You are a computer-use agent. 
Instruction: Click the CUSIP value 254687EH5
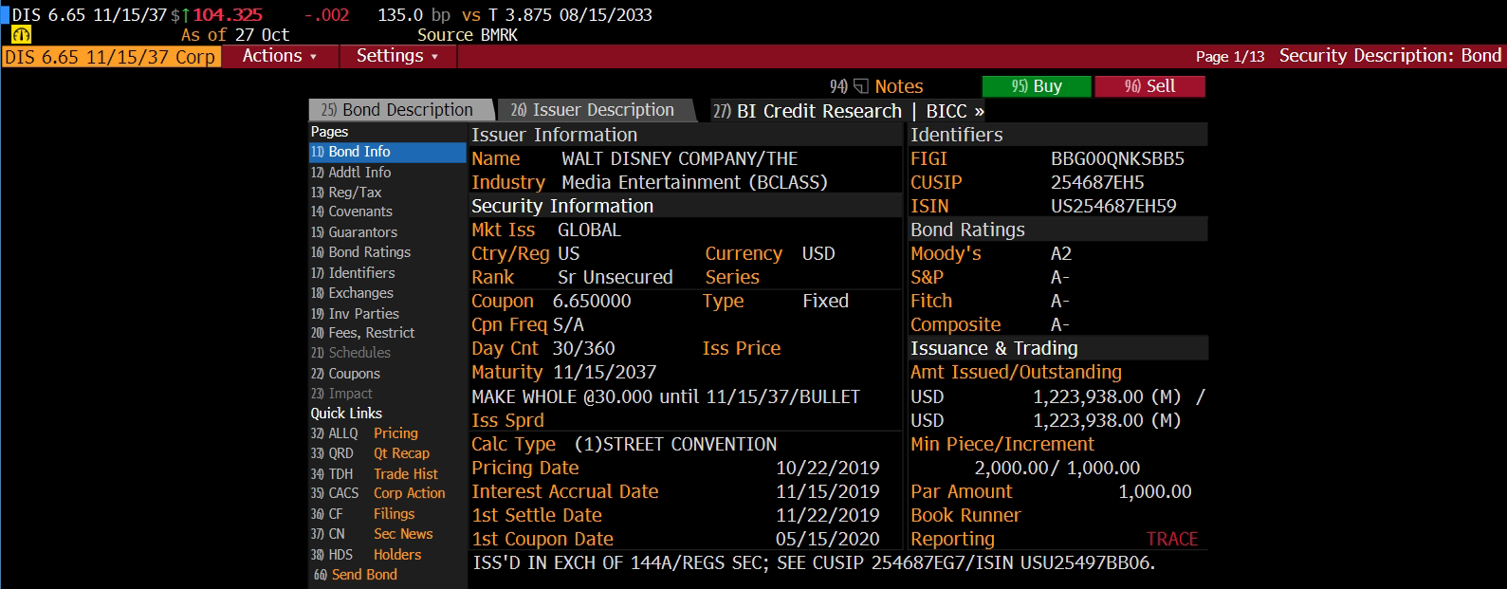[x=1097, y=182]
